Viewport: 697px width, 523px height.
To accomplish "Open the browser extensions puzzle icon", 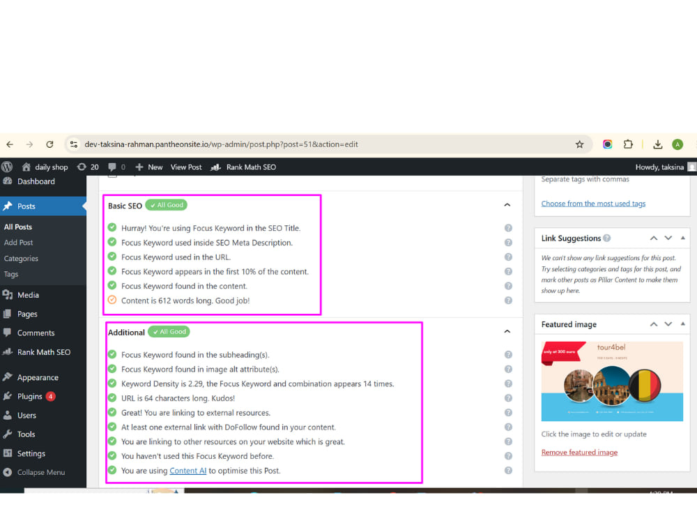I will (x=628, y=144).
